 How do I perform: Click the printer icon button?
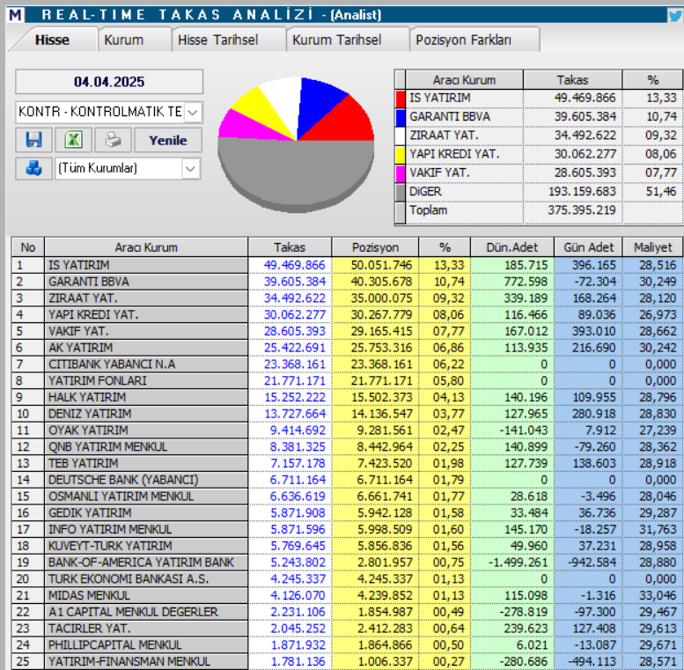coord(113,140)
